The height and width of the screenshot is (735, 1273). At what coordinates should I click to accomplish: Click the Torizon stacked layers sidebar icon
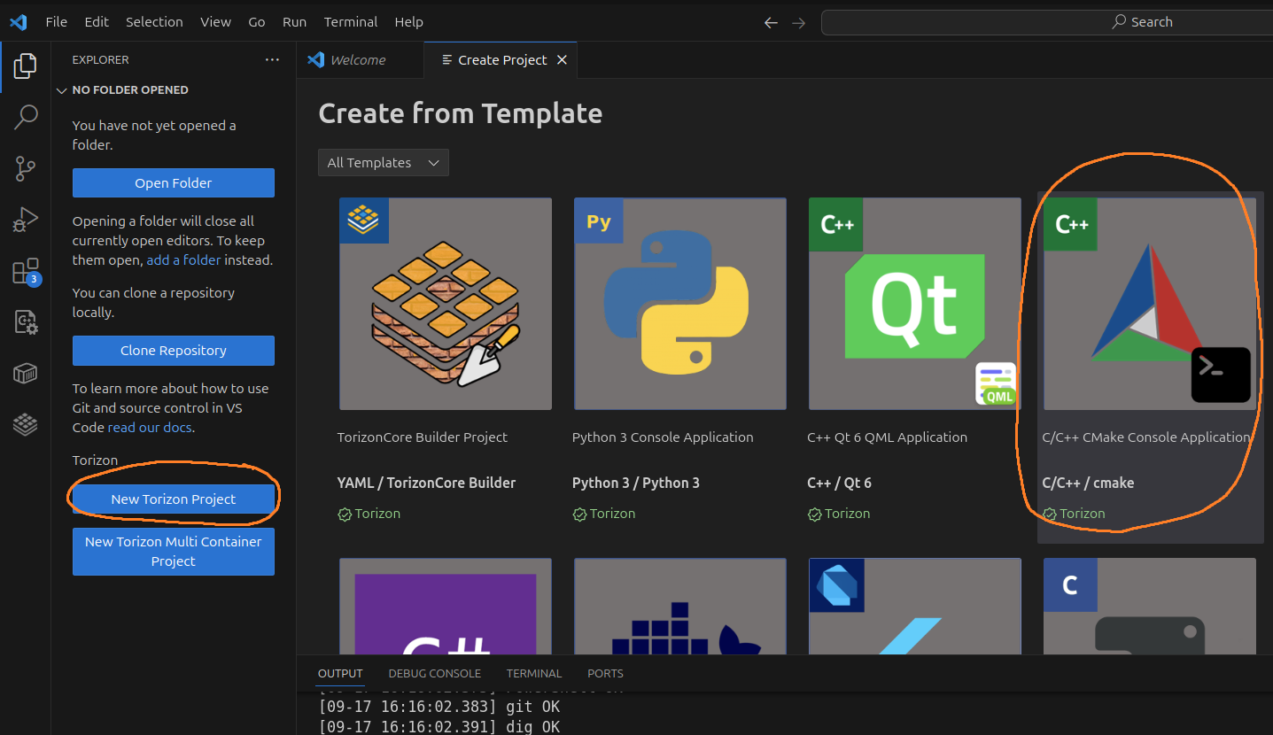pos(26,426)
